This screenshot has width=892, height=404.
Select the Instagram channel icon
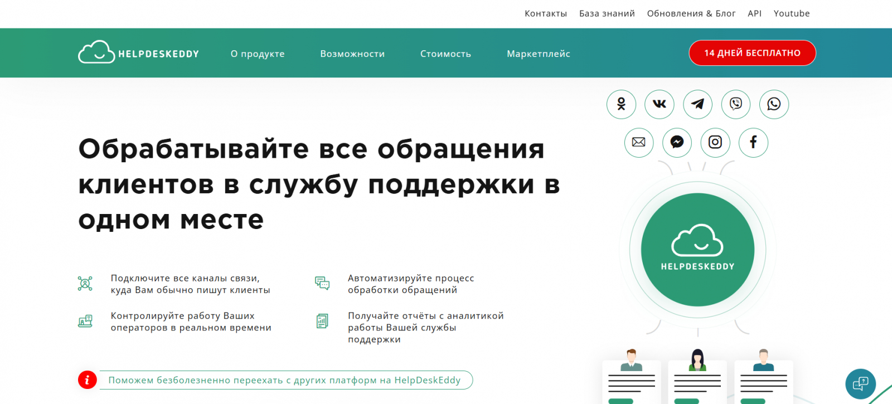(x=715, y=142)
